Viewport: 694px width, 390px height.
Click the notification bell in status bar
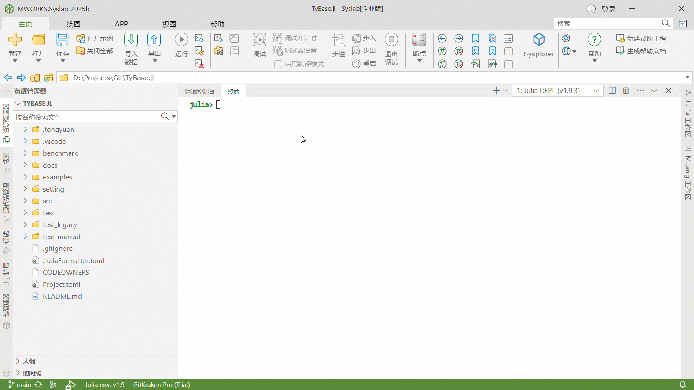[x=682, y=384]
